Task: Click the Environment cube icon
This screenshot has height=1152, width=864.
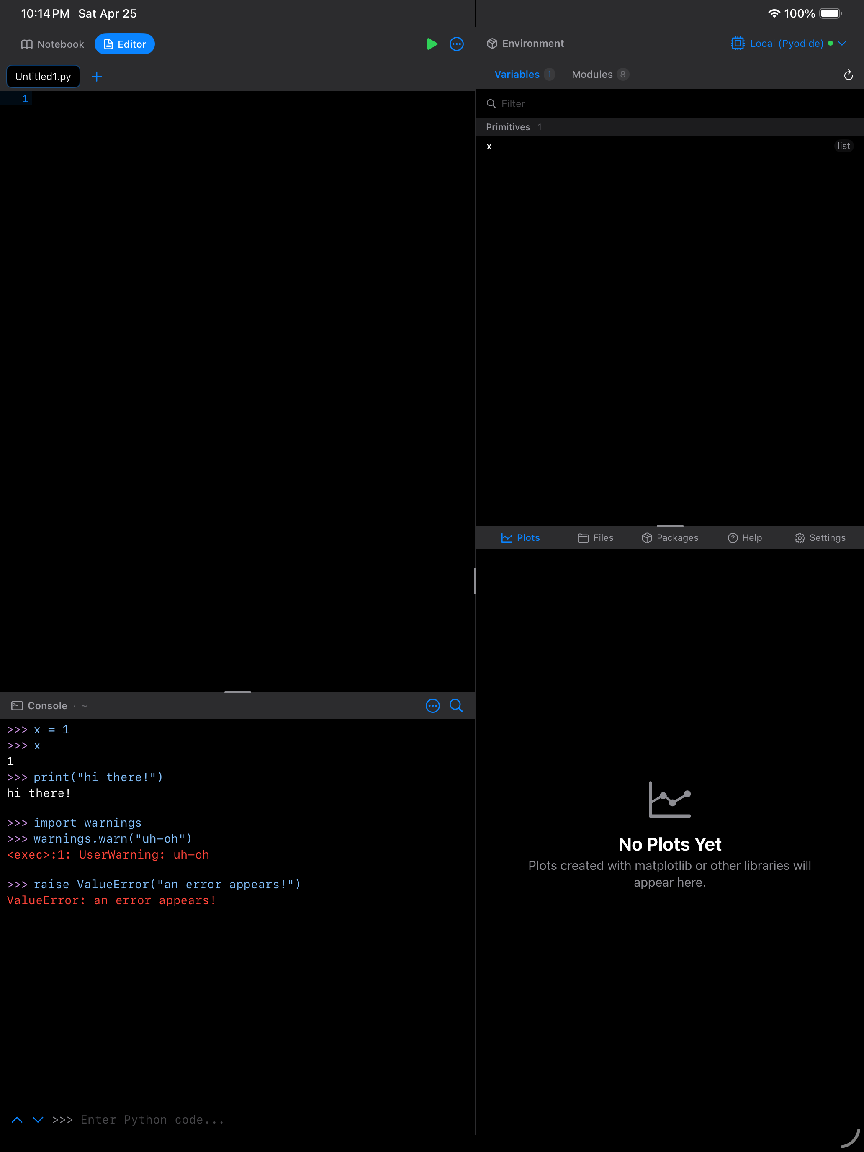Action: (492, 44)
